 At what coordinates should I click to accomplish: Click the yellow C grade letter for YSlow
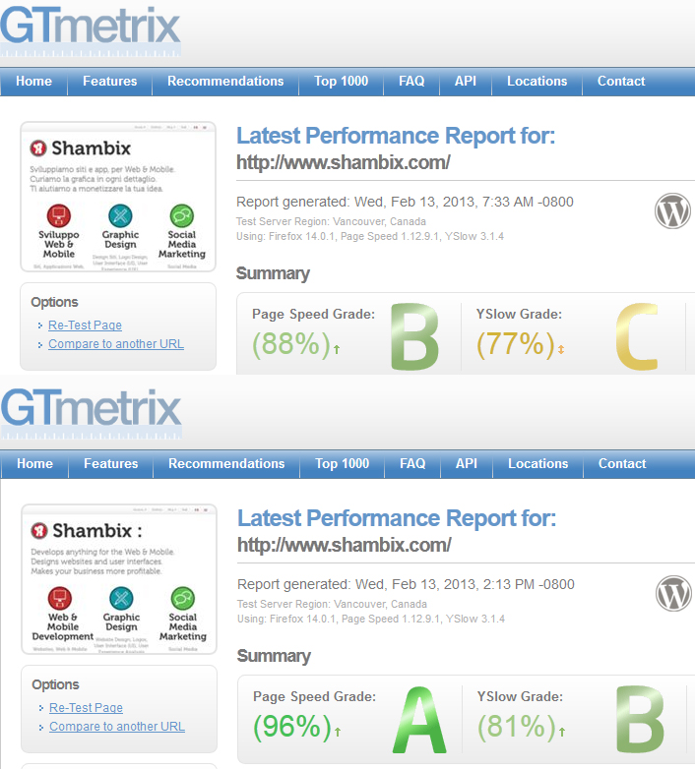[x=637, y=336]
